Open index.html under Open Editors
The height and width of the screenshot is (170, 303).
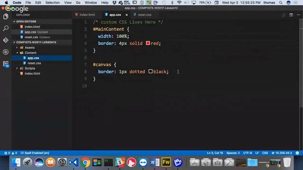tap(32, 27)
